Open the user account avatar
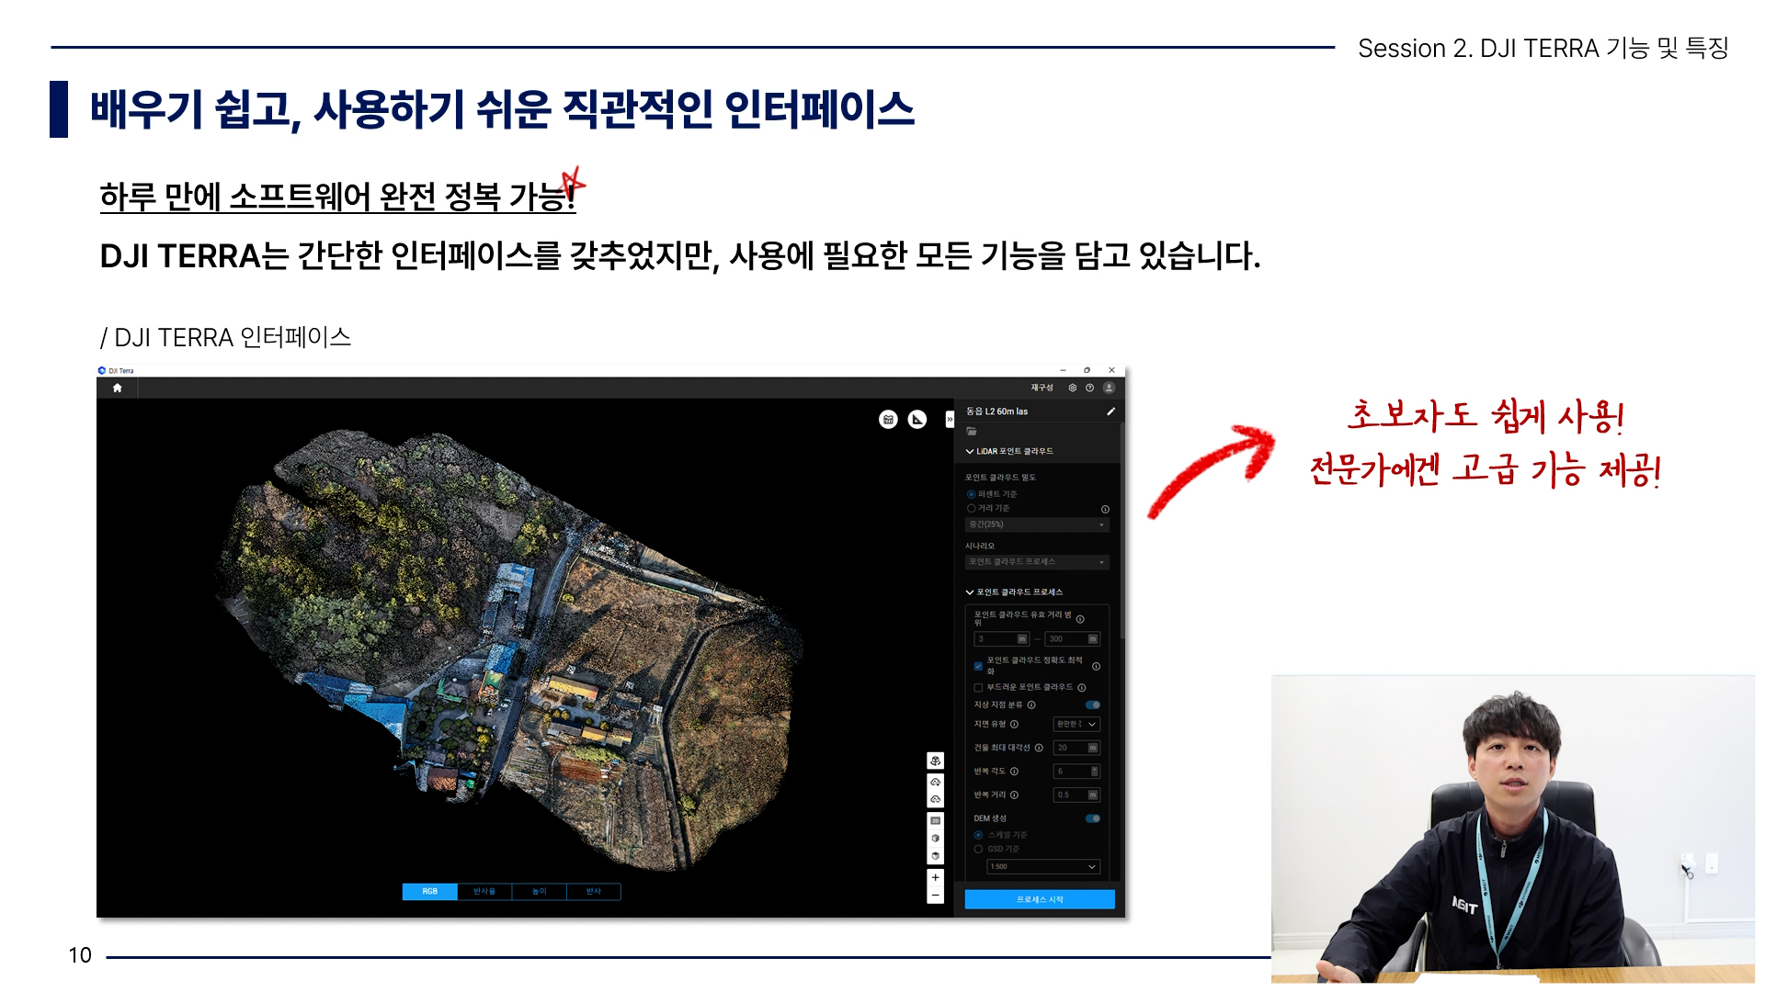The height and width of the screenshot is (992, 1765). coord(1109,388)
